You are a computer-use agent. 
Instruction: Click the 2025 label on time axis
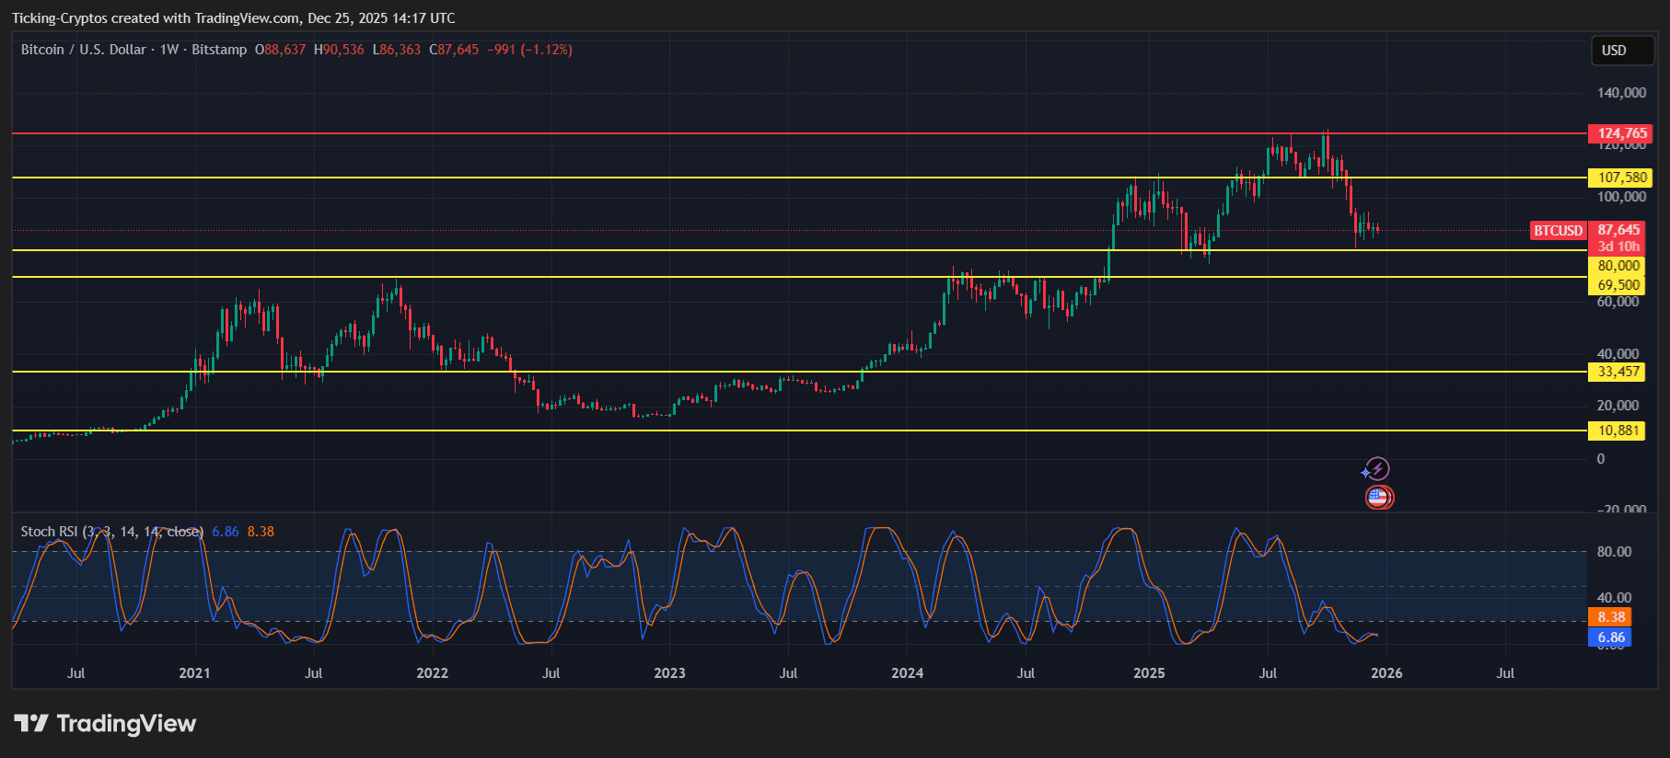pos(1149,673)
